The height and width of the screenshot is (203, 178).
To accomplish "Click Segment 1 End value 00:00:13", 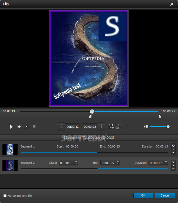I will [114, 146].
